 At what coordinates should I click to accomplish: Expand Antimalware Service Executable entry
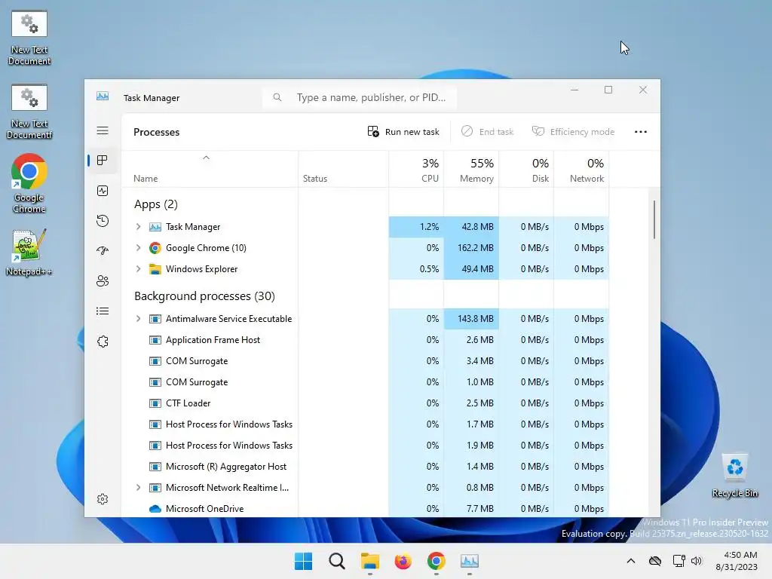[x=139, y=319]
